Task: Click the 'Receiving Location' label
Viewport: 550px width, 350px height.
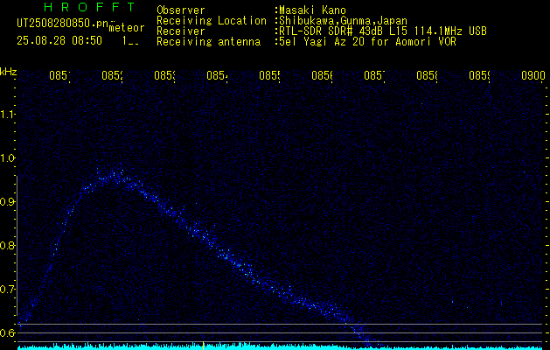Action: click(x=212, y=21)
